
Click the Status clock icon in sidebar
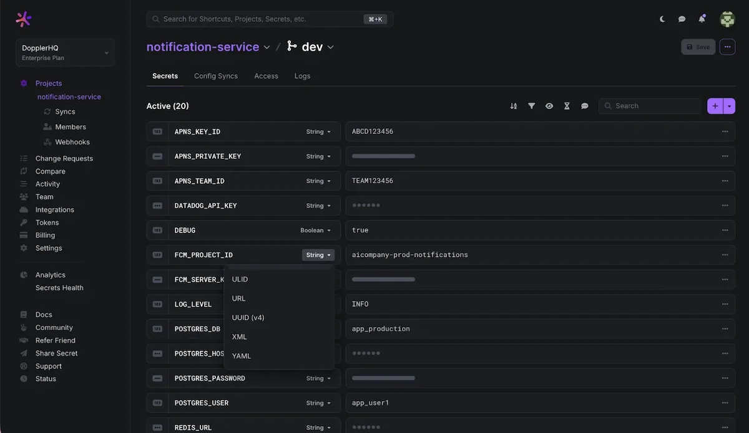24,379
